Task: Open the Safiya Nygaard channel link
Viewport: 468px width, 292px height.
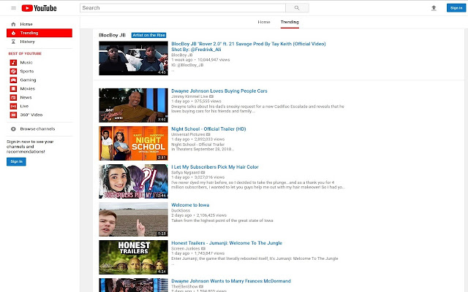Action: click(185, 172)
